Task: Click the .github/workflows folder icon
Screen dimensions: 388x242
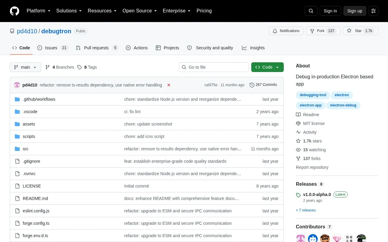Action: [17, 99]
